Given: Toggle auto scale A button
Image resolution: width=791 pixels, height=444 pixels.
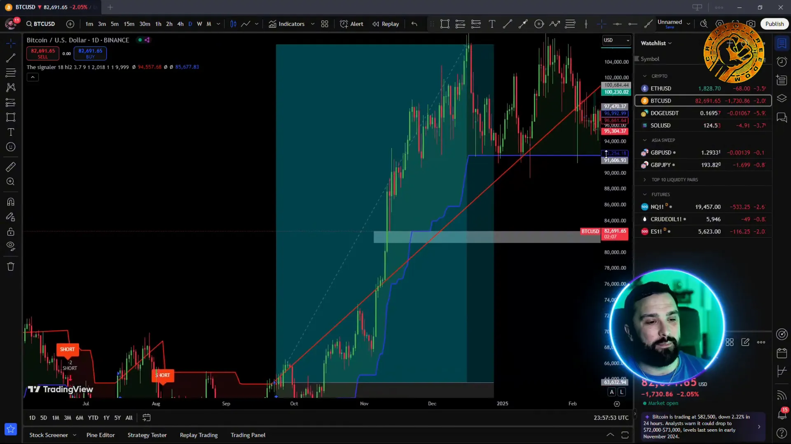Looking at the screenshot, I should [612, 392].
